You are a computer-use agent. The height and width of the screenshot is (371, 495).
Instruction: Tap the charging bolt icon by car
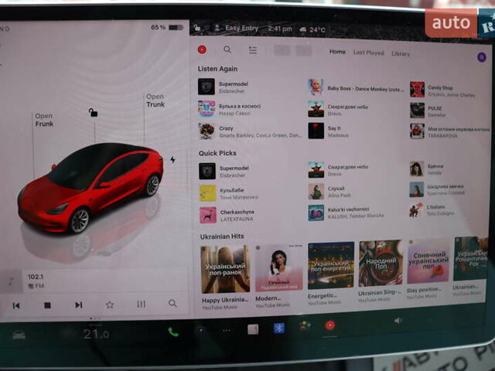(x=172, y=159)
